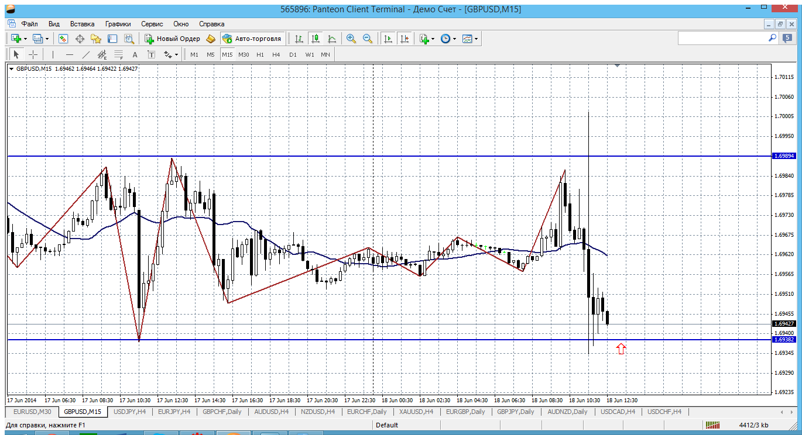Enable chart auto scroll
802x435 pixels.
tap(388, 39)
